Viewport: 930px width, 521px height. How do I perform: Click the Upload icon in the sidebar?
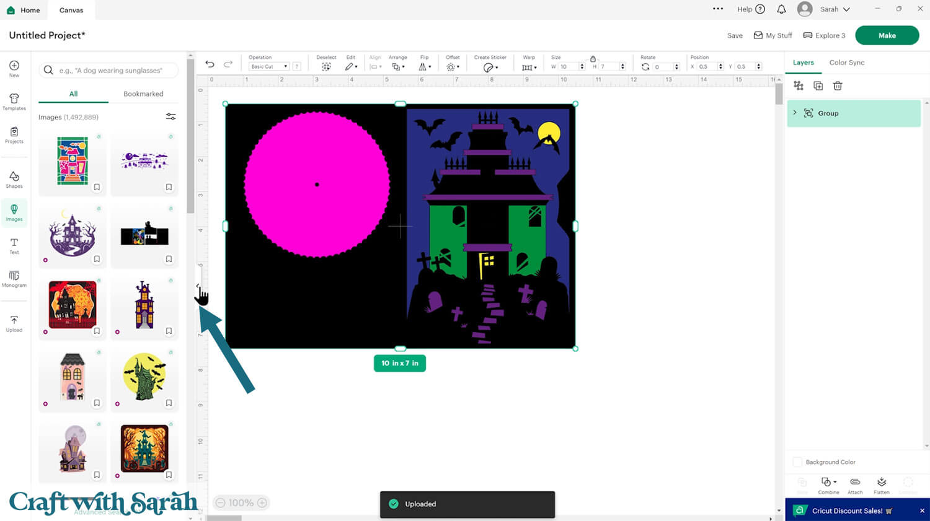[14, 323]
